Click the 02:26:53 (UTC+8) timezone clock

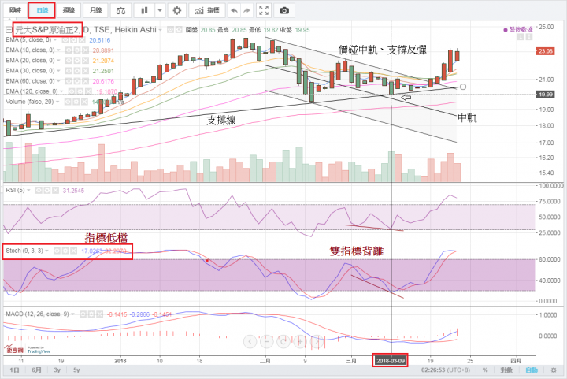tap(446, 370)
